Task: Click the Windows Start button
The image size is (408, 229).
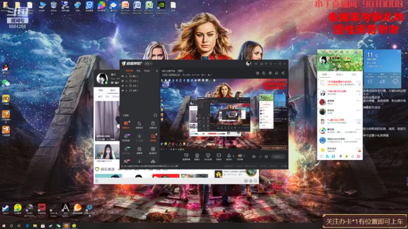Action: coord(4,226)
